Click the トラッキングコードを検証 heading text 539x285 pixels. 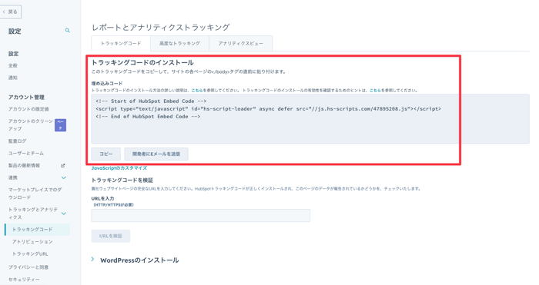point(122,181)
